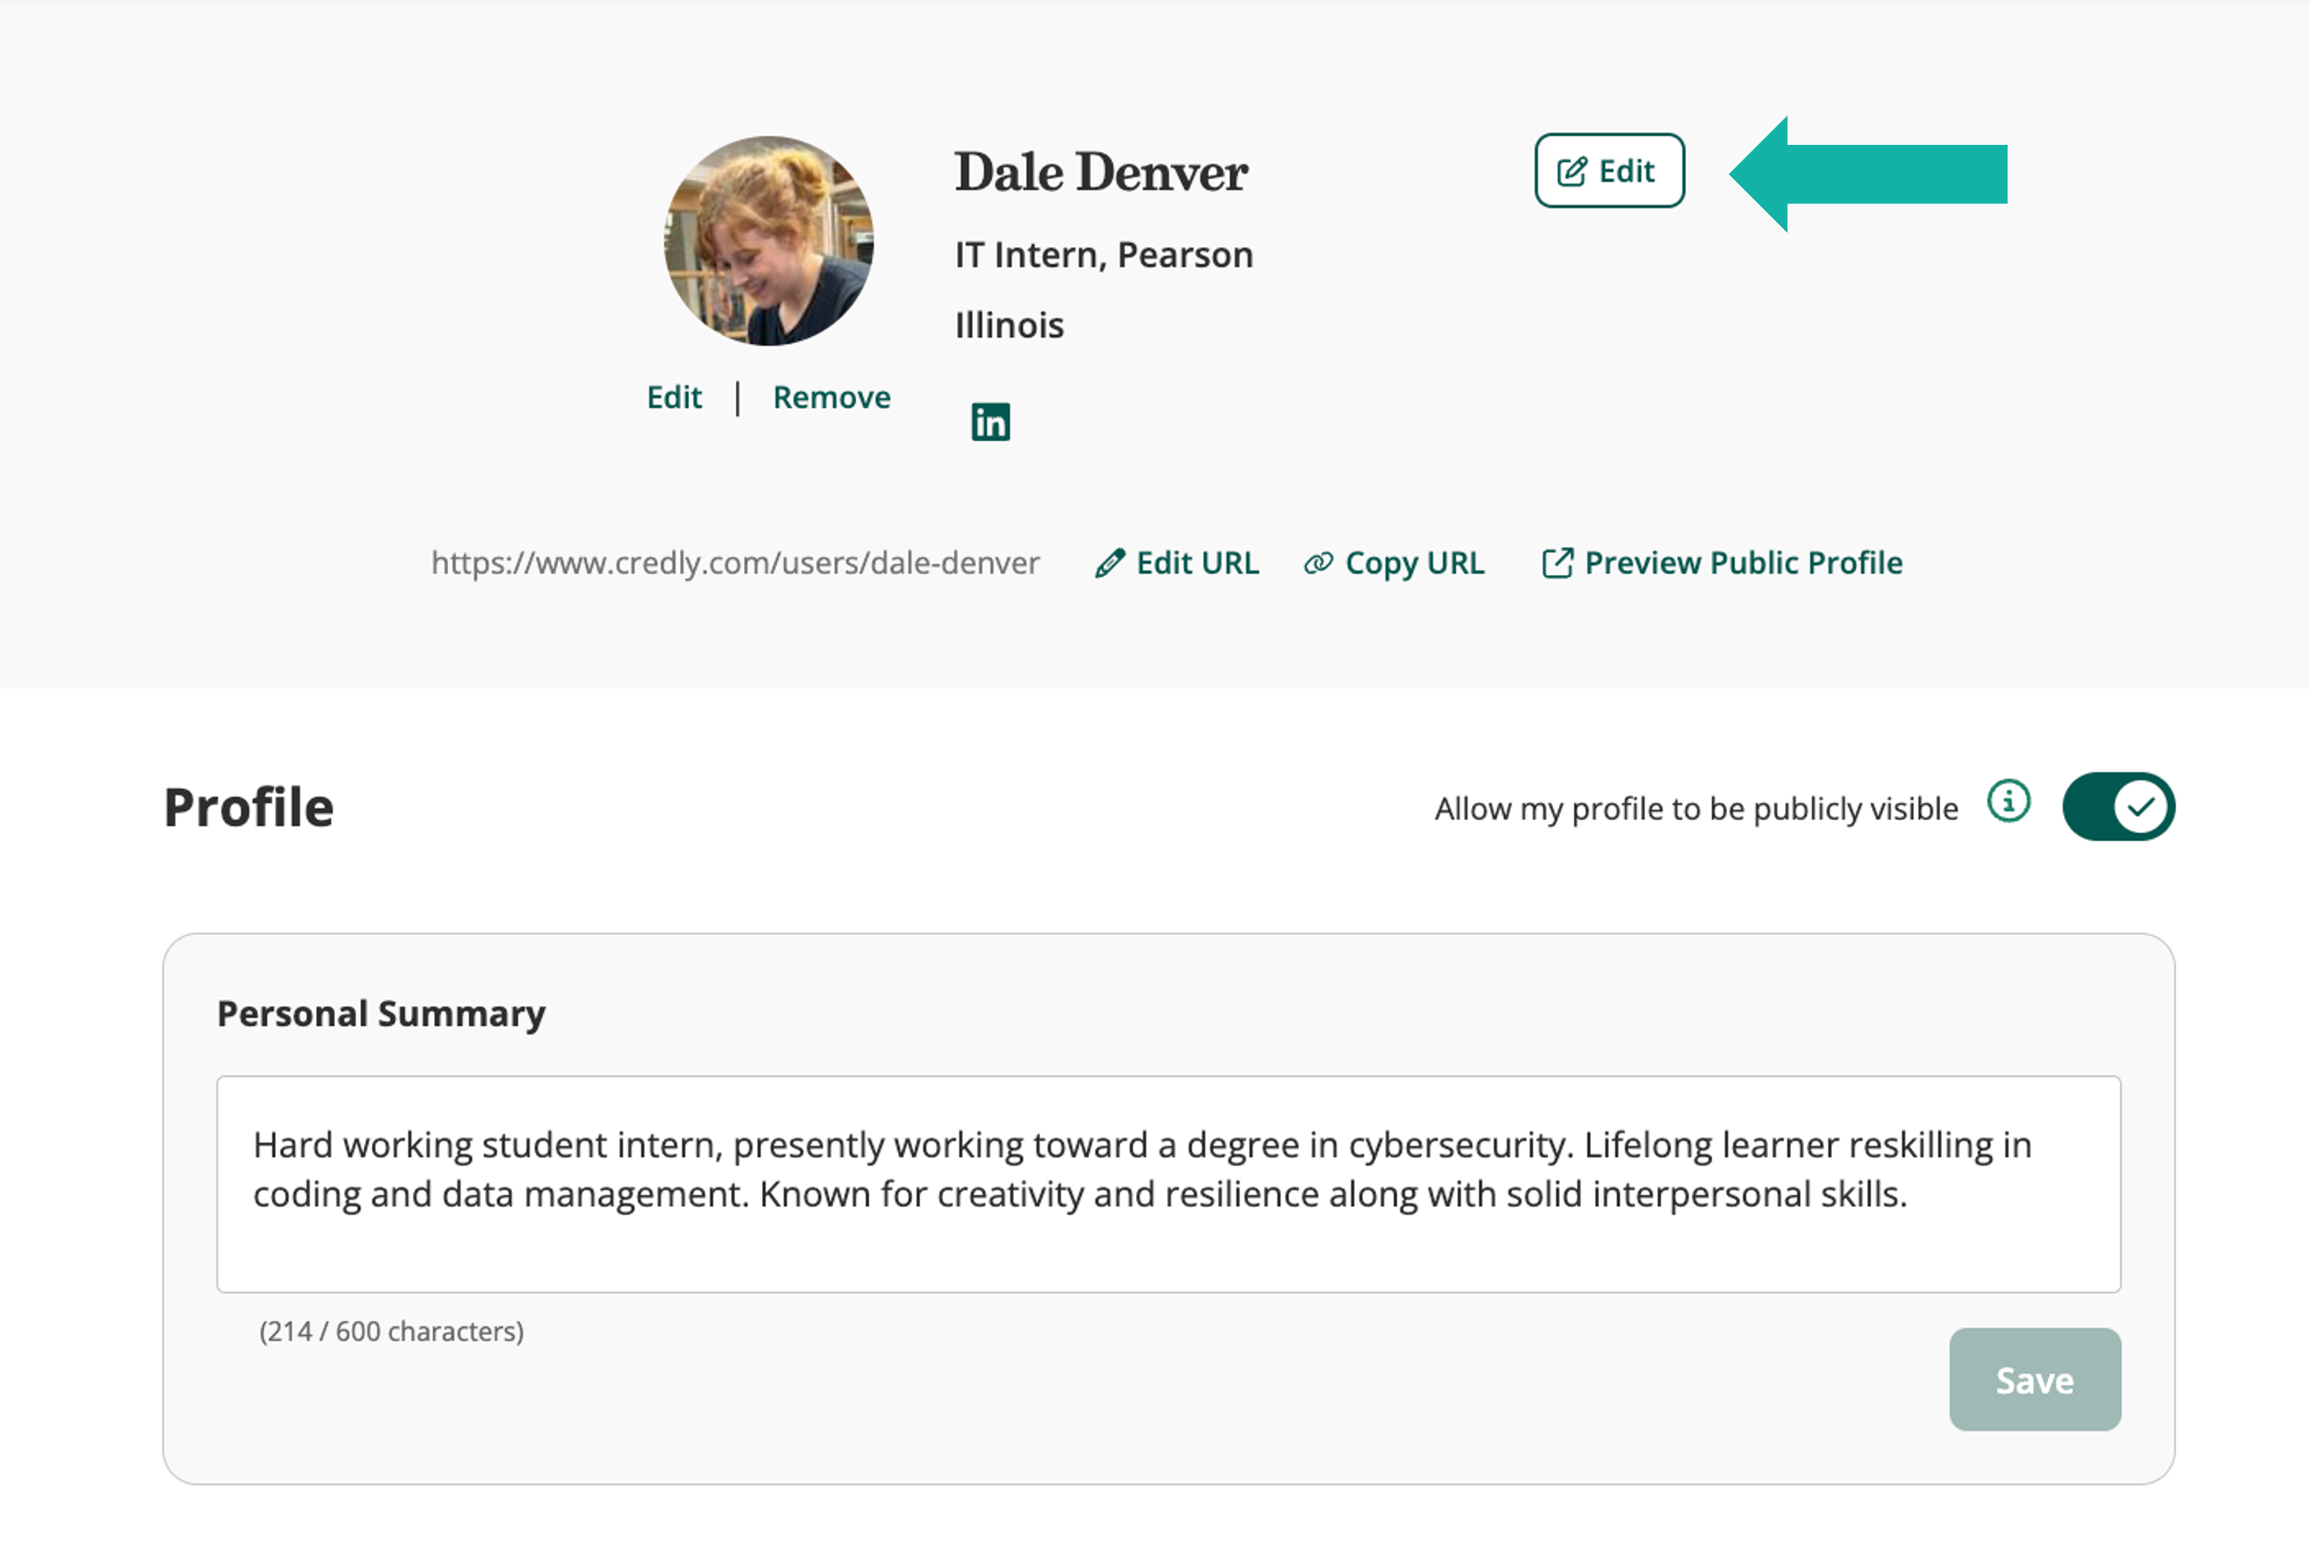The width and height of the screenshot is (2312, 1550).
Task: Click the teal arrow pointing at Edit
Action: [x=1868, y=174]
